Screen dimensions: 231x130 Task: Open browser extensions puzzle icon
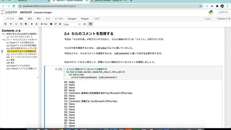217,6
